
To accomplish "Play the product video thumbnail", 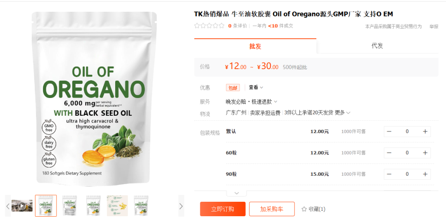I will click(x=22, y=205).
